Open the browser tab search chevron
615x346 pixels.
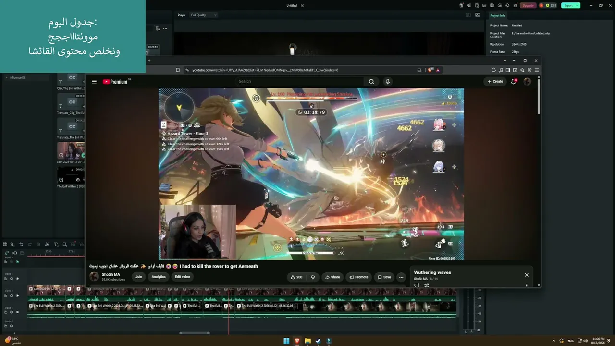pos(505,61)
